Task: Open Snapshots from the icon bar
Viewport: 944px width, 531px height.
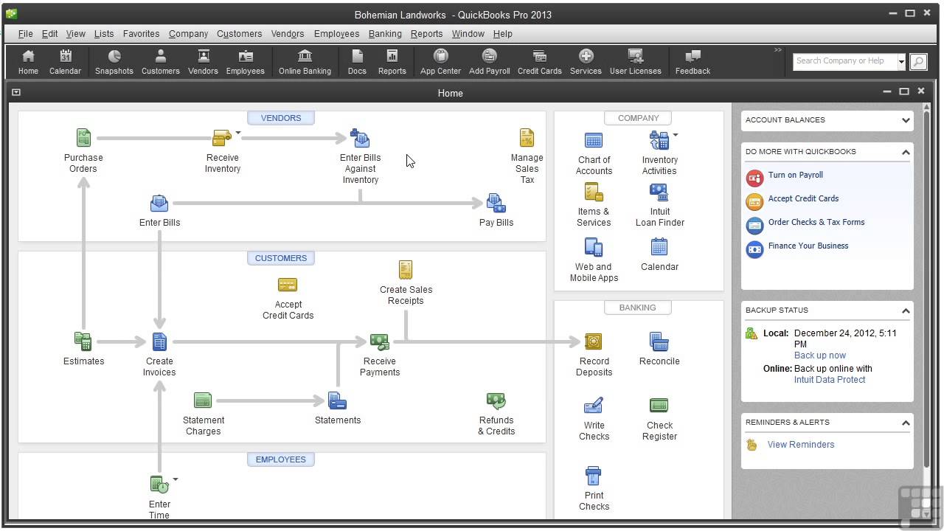Action: pyautogui.click(x=114, y=62)
